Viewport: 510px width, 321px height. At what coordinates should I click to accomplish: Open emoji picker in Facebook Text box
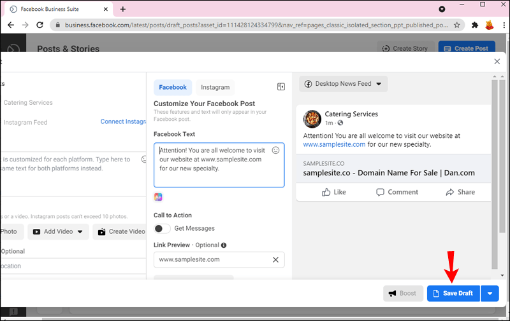pos(275,150)
